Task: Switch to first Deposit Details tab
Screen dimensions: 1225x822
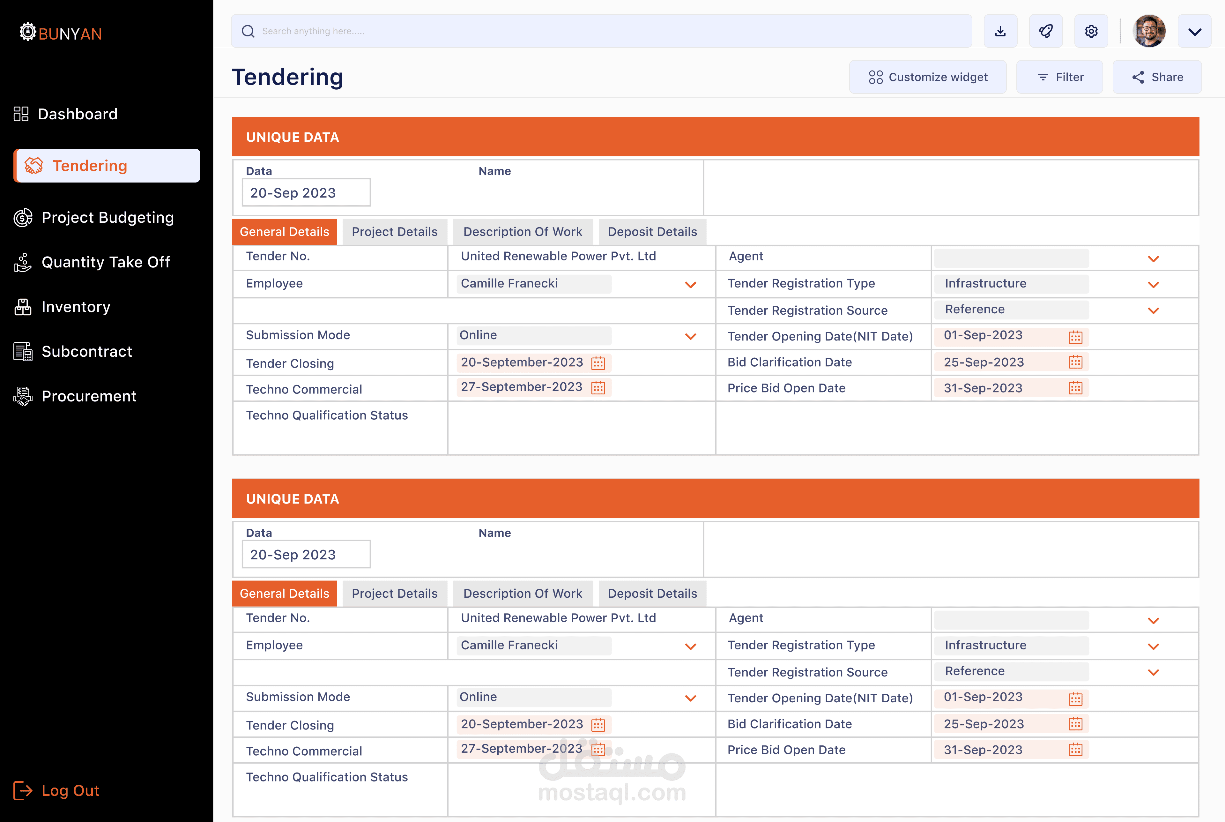Action: (x=652, y=232)
